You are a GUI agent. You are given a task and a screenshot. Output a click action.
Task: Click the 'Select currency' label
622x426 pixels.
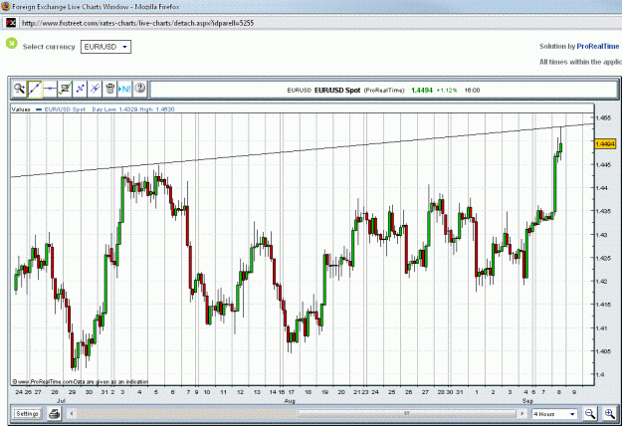49,47
